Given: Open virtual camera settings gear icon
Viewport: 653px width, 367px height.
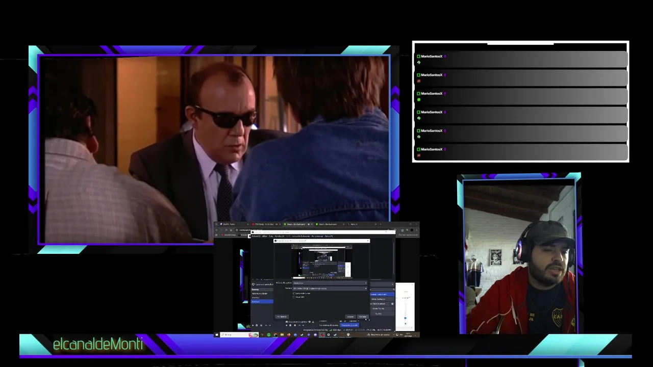Looking at the screenshot, I should (x=392, y=304).
